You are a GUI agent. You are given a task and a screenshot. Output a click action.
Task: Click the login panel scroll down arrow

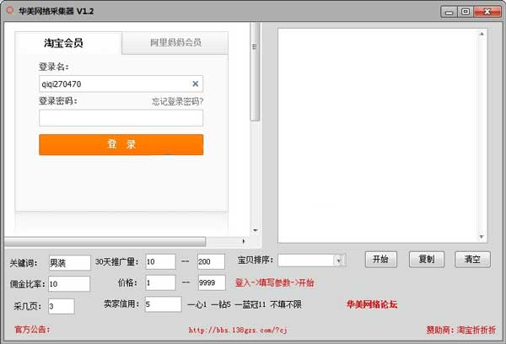click(256, 230)
